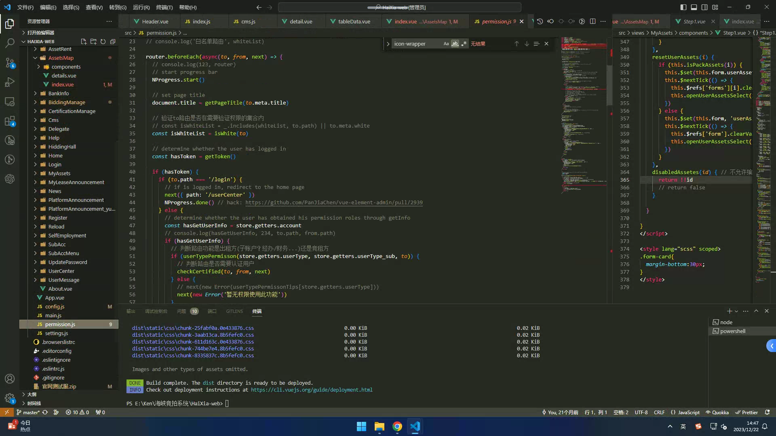Collapse all folders in explorer
This screenshot has height=436, width=776.
point(113,42)
